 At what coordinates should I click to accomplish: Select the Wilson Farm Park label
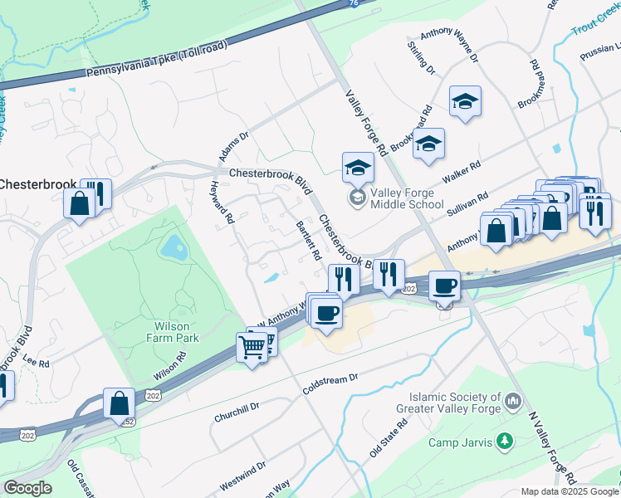(x=173, y=332)
